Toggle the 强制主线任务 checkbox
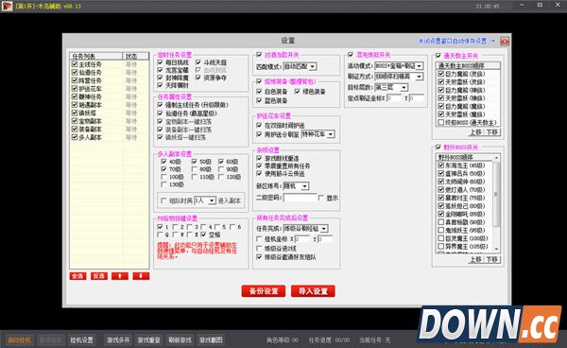 (x=161, y=105)
